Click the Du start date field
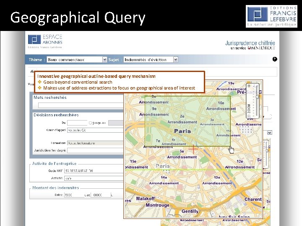Viewport: 302px width, 226px height. [x=77, y=123]
